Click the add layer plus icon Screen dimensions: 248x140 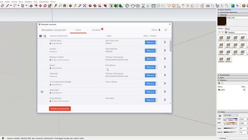(x=219, y=83)
